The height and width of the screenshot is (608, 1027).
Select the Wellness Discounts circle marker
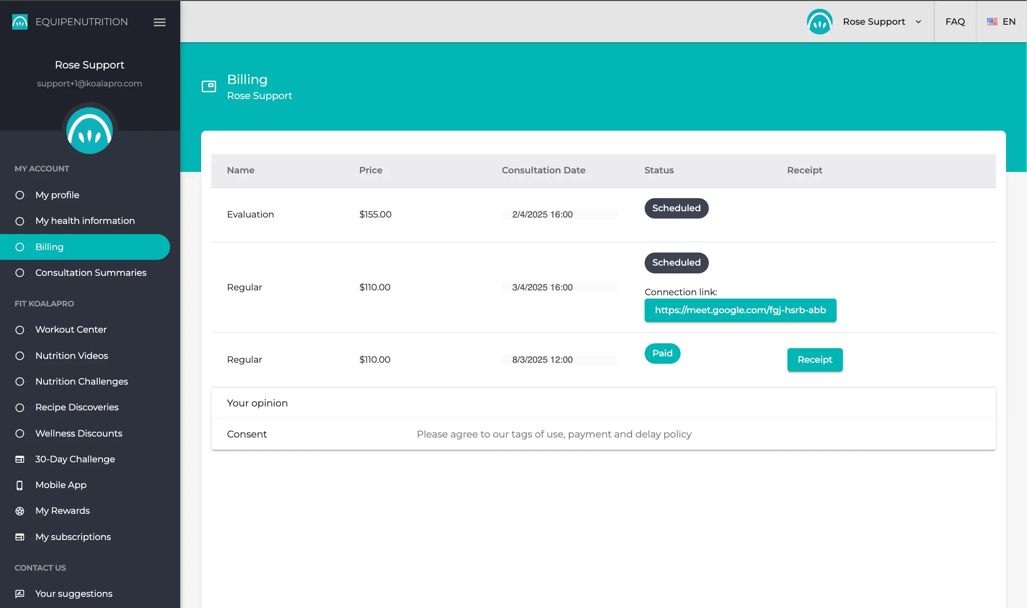[x=20, y=434]
